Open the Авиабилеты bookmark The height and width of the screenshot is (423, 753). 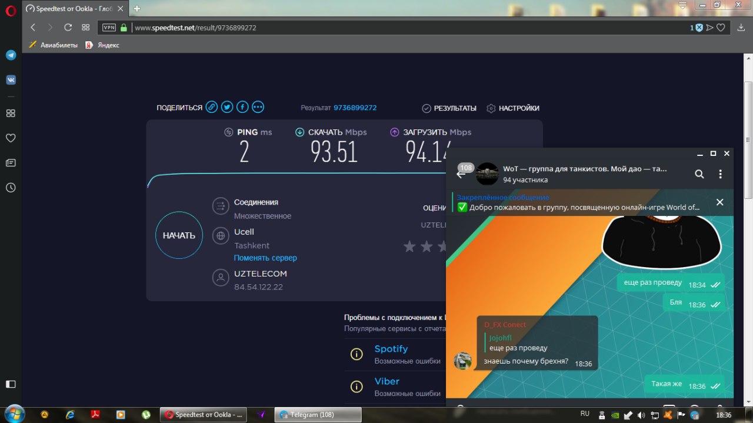coord(53,45)
